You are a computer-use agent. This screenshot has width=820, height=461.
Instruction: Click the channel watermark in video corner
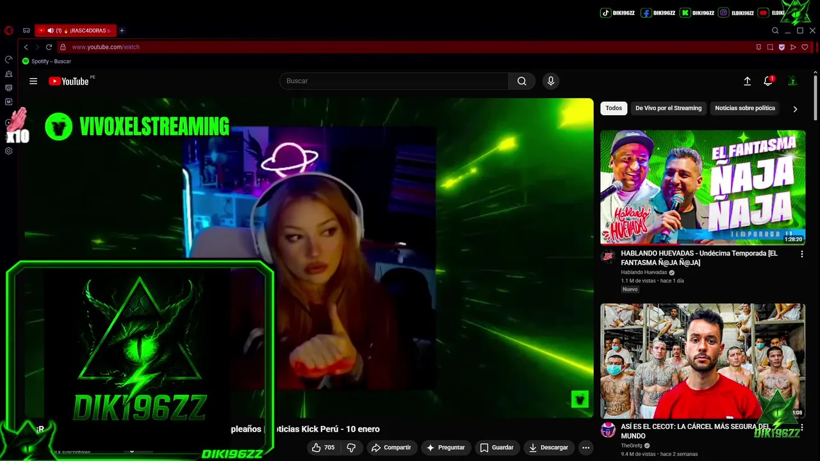[x=580, y=399]
